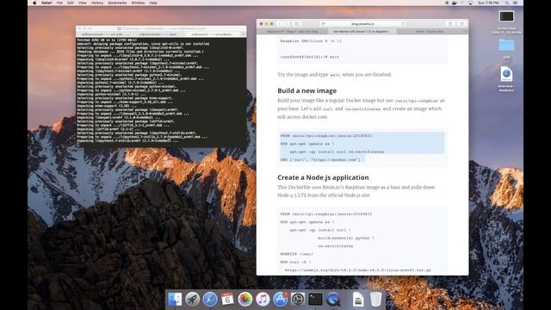Add a new Terminal tab

pyautogui.click(x=243, y=34)
